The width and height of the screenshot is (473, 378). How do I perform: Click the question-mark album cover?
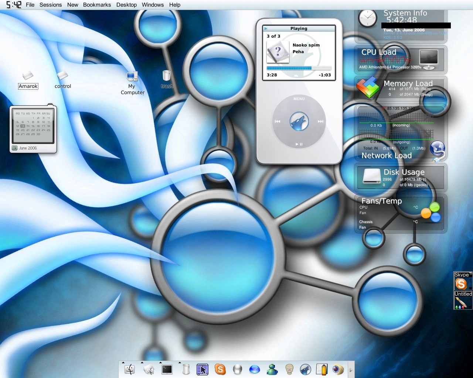278,52
